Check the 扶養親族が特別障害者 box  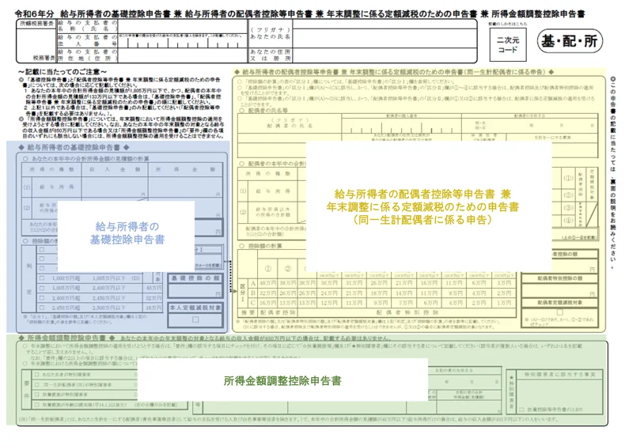(x=37, y=395)
